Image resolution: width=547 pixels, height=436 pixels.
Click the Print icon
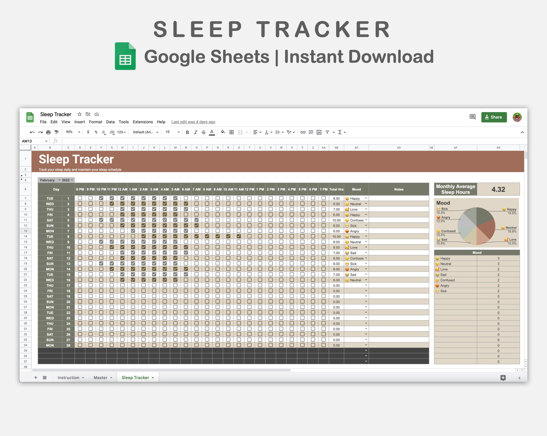point(48,132)
